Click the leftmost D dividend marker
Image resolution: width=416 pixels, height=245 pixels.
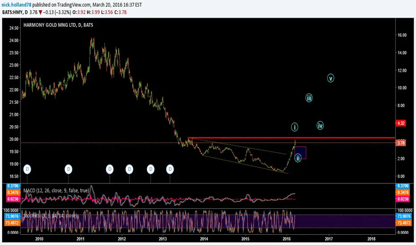coord(27,169)
